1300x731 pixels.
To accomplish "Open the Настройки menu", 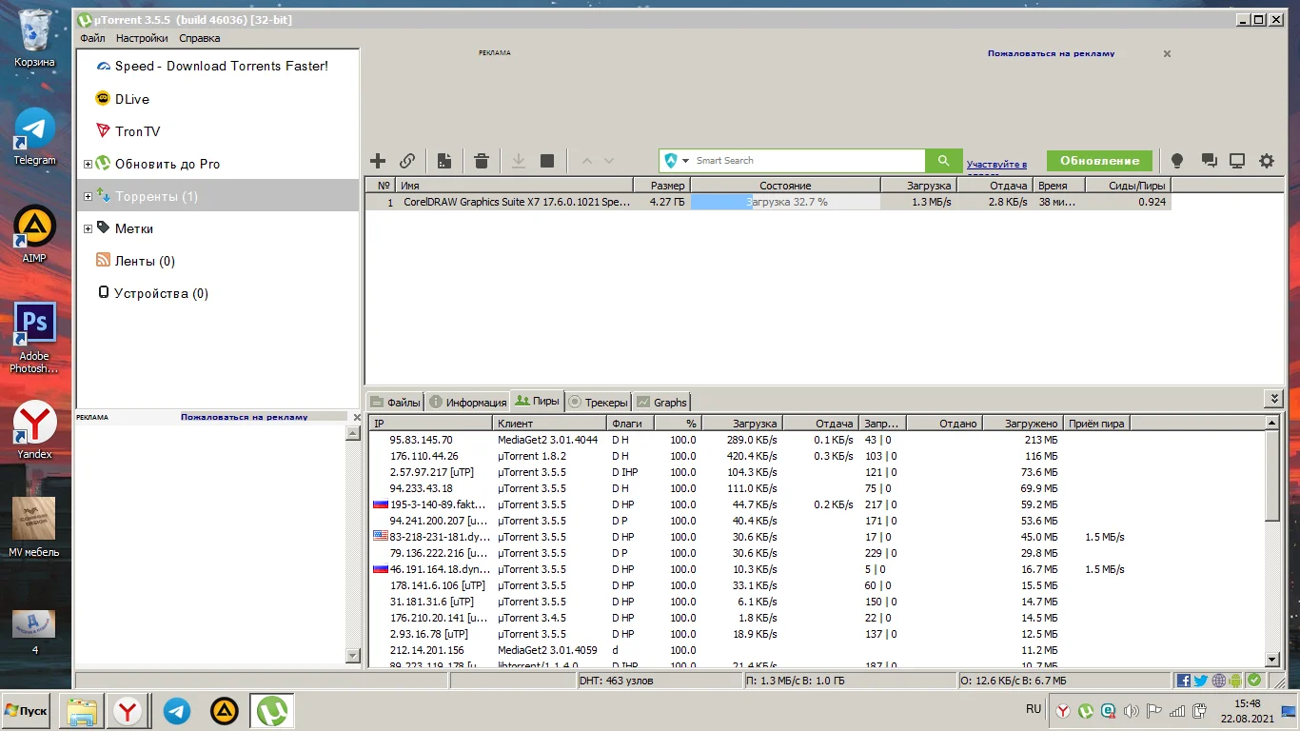I will 142,38.
